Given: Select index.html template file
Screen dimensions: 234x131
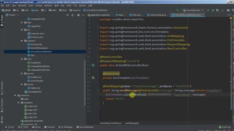Looking at the screenshot, I should [32, 114].
